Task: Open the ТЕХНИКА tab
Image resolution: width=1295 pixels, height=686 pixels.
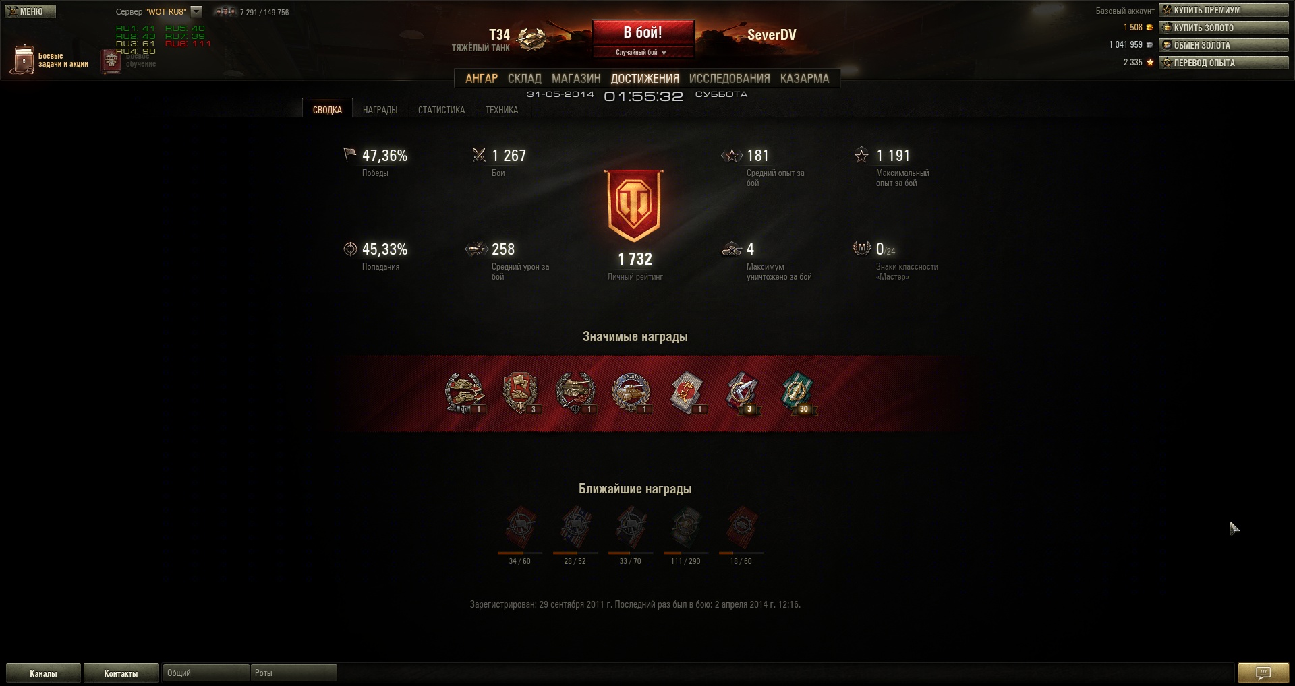Action: pyautogui.click(x=502, y=110)
